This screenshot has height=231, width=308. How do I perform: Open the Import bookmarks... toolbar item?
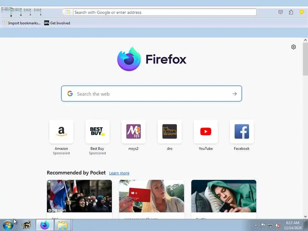[x=22, y=23]
